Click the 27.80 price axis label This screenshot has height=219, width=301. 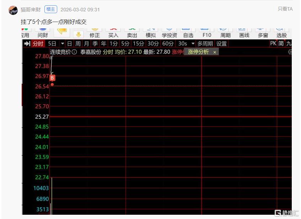pyautogui.click(x=42, y=56)
